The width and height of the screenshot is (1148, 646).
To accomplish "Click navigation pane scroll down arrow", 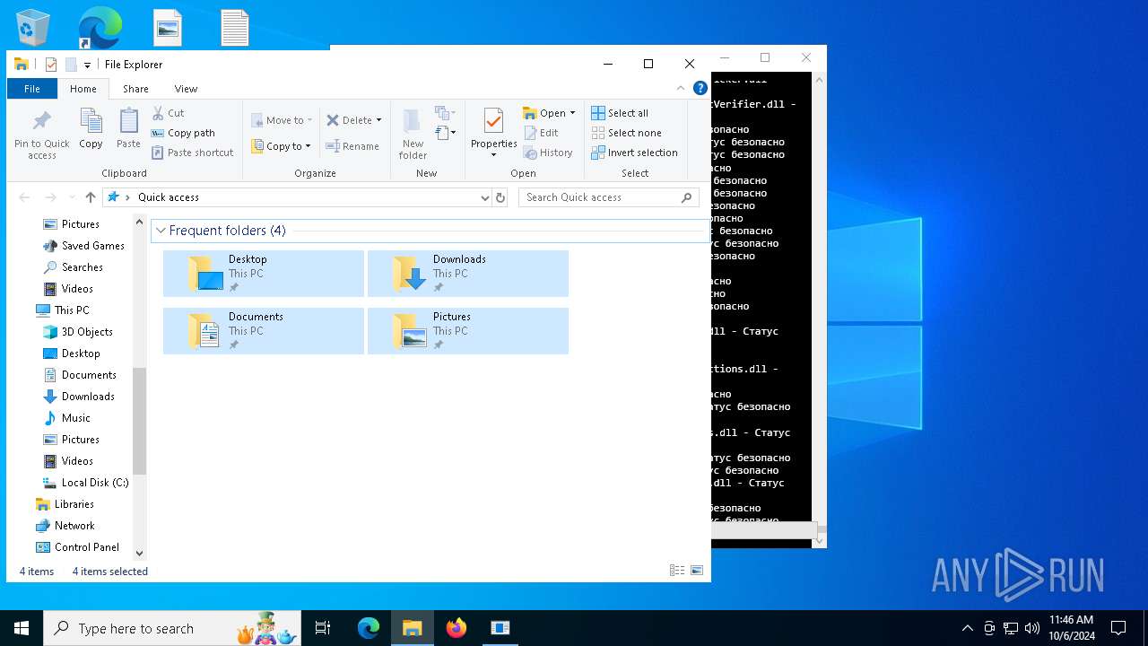I will click(139, 554).
